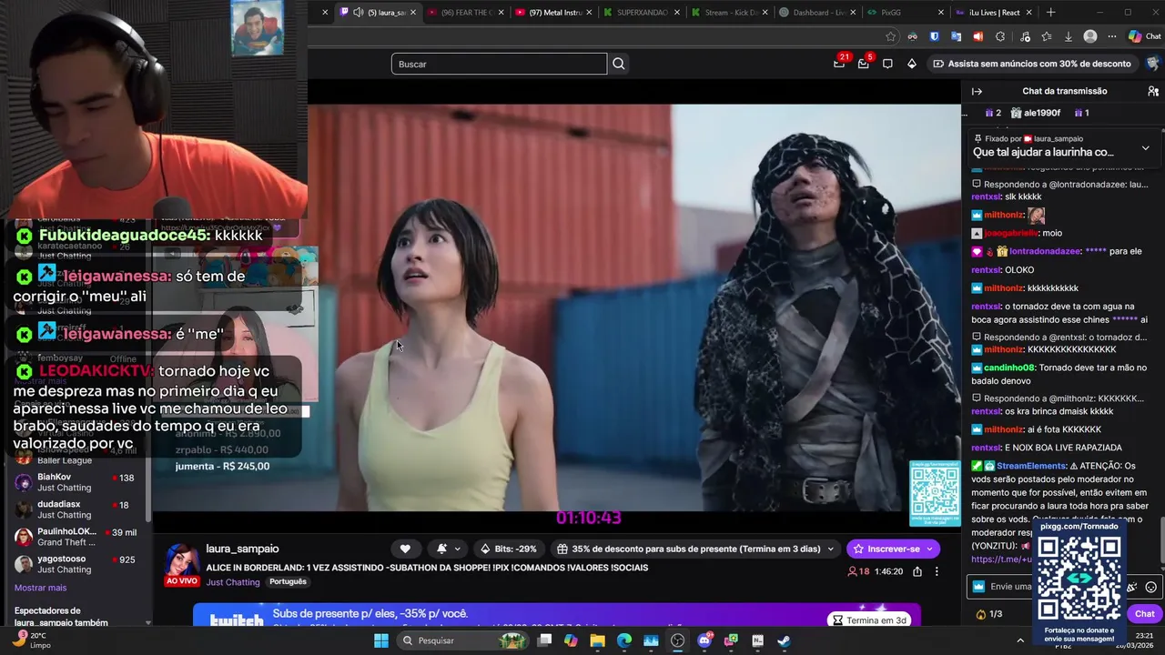Switch to the FEAR THE YouTube tab
The width and height of the screenshot is (1165, 655).
tap(465, 12)
